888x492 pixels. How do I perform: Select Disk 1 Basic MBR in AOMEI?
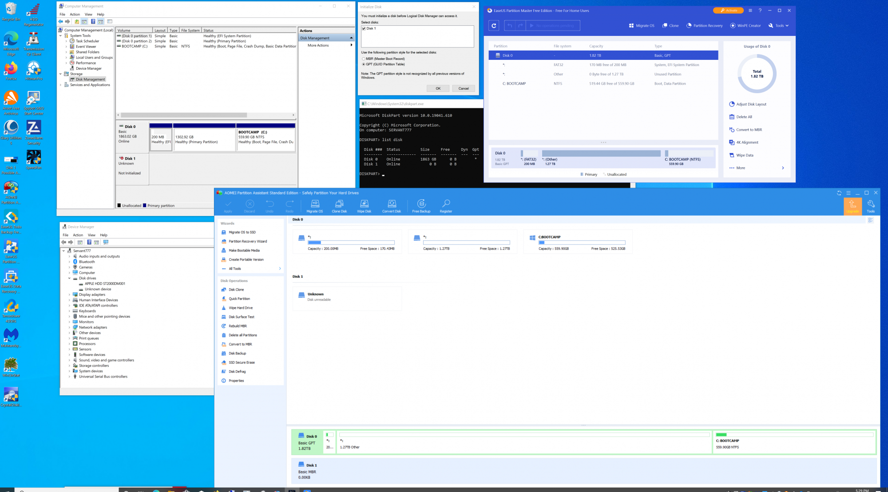583,472
